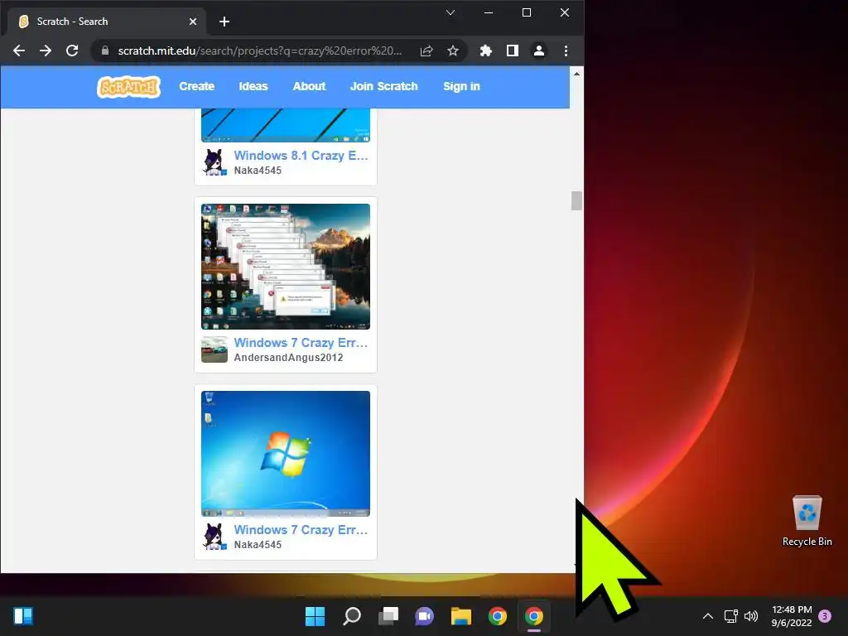Open network status tray icon
The width and height of the screenshot is (848, 636).
pyautogui.click(x=730, y=616)
